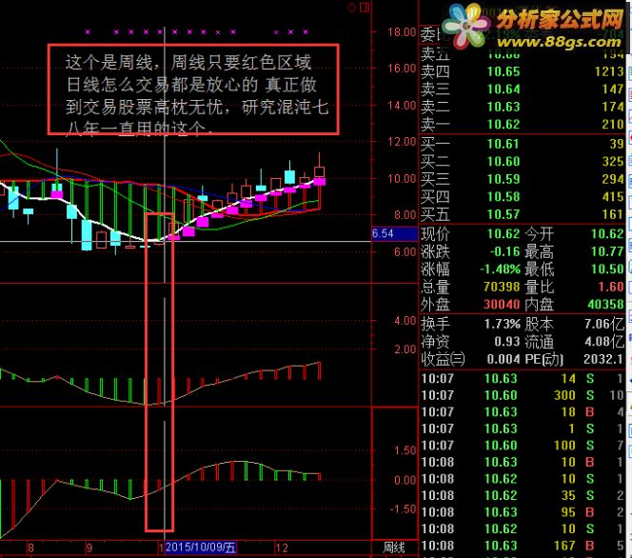632x558 pixels.
Task: Click the 10:08 buy tick with volume 95
Action: tap(523, 512)
